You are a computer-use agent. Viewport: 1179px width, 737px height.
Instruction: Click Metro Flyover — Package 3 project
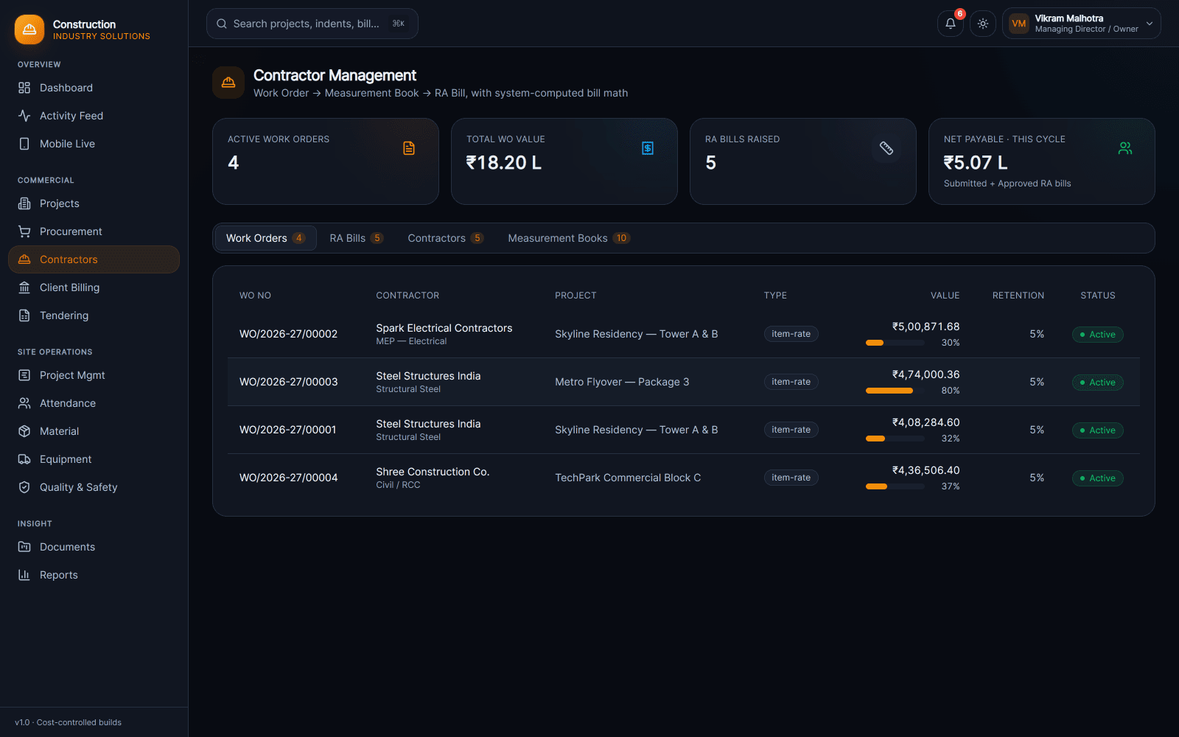point(622,382)
